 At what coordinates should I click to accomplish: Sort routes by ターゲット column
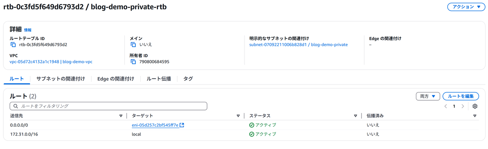[x=238, y=116]
